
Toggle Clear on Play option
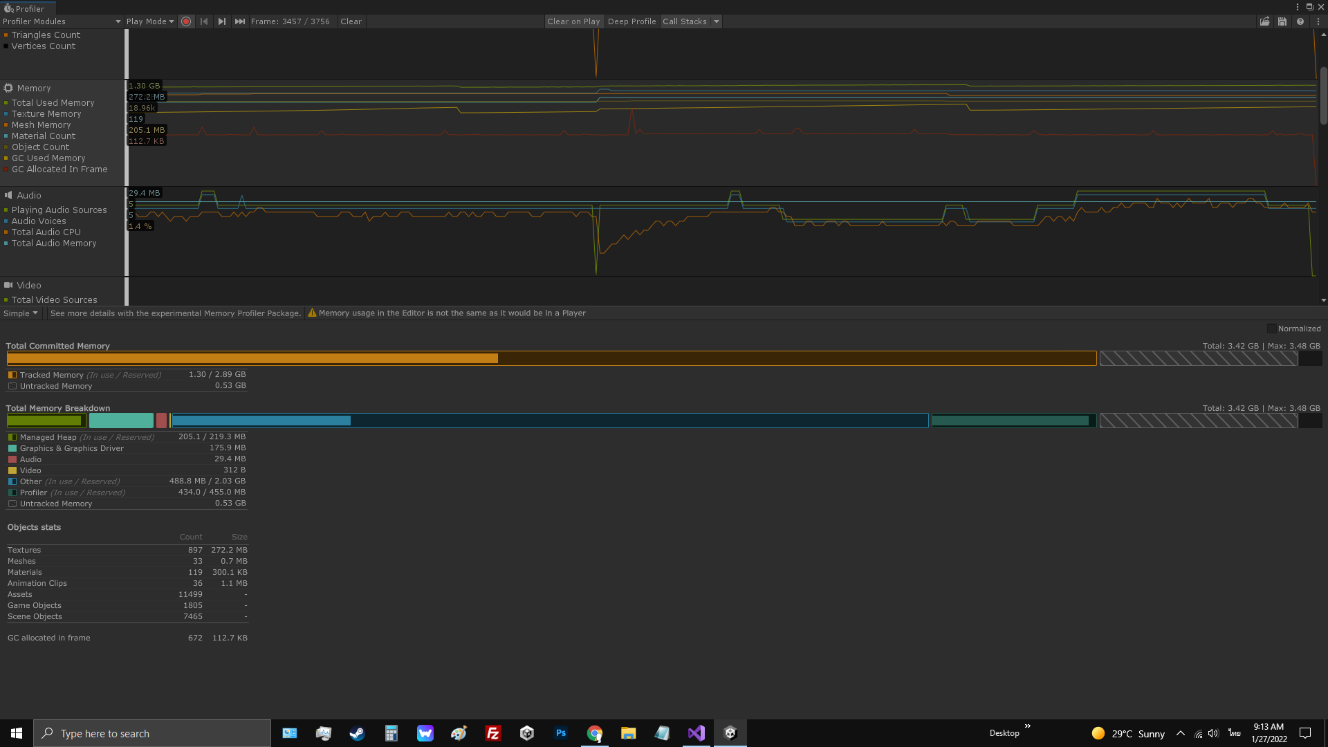[x=573, y=21]
